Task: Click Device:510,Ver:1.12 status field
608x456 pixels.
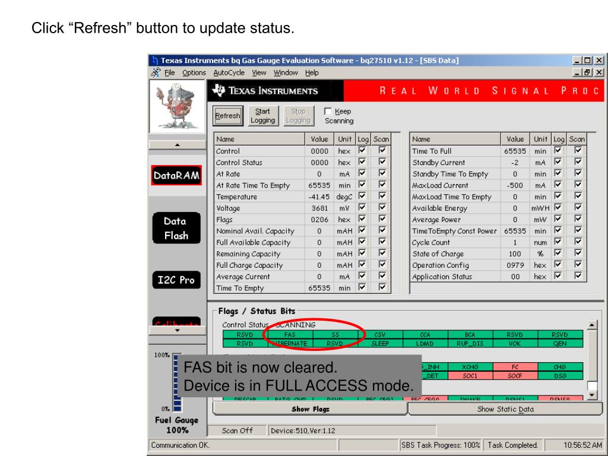Action: (352, 430)
